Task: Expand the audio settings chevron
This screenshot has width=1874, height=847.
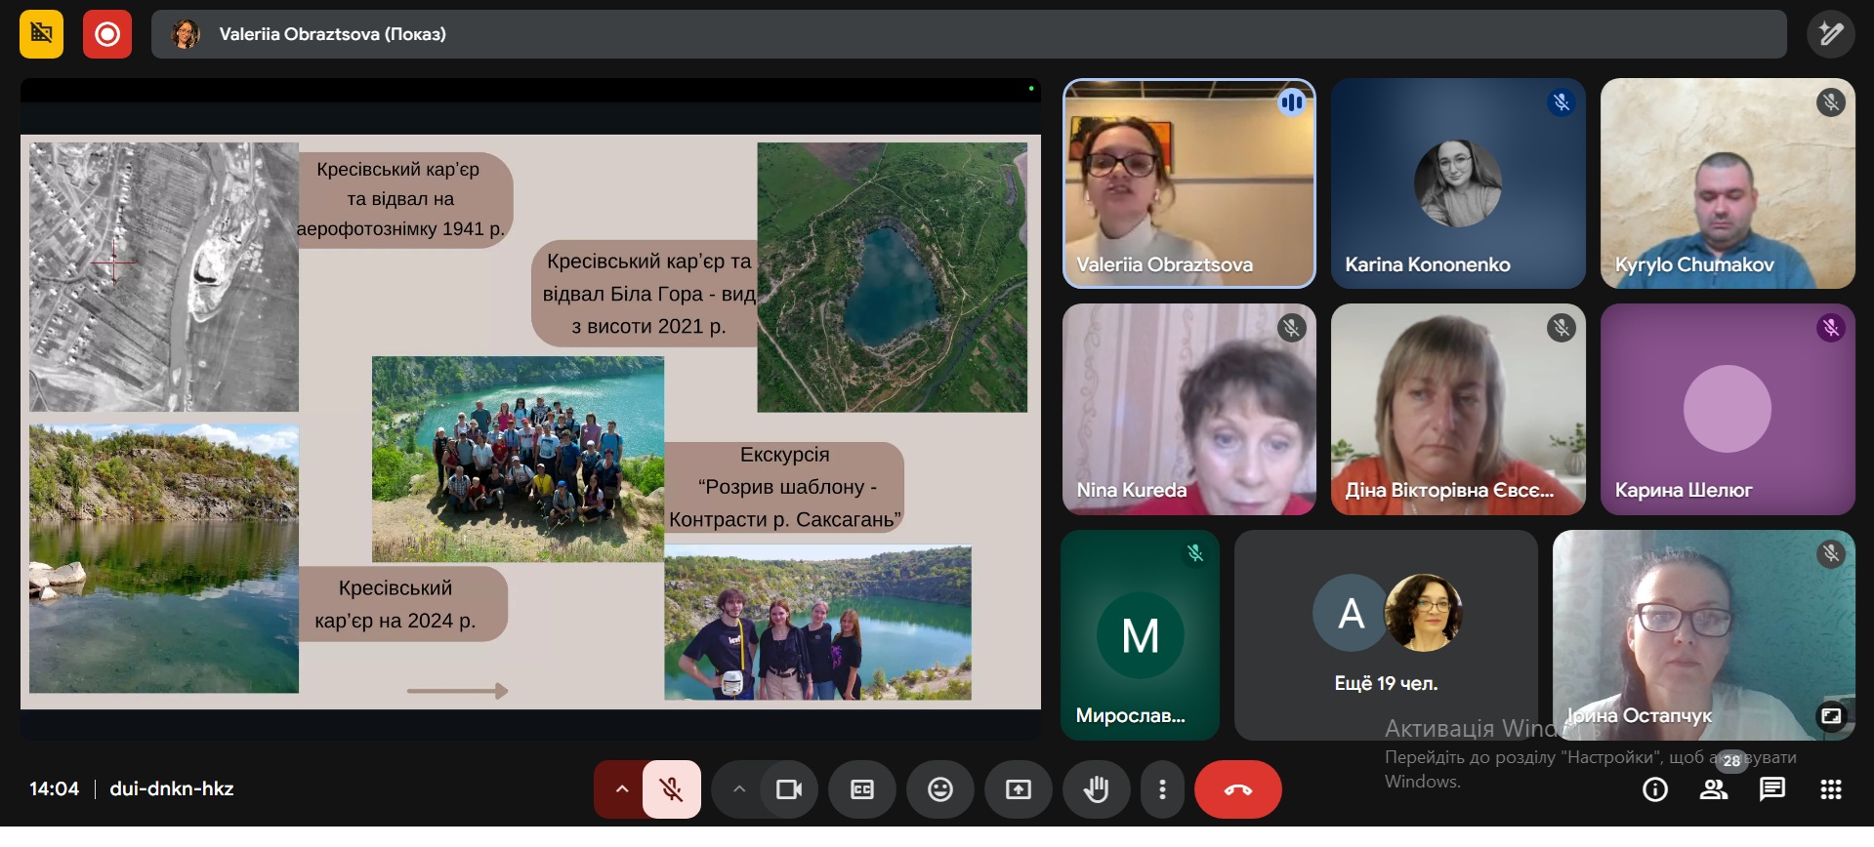Action: coord(621,789)
